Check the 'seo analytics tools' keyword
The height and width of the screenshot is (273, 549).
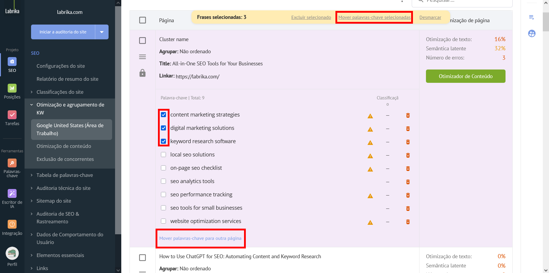(164, 181)
